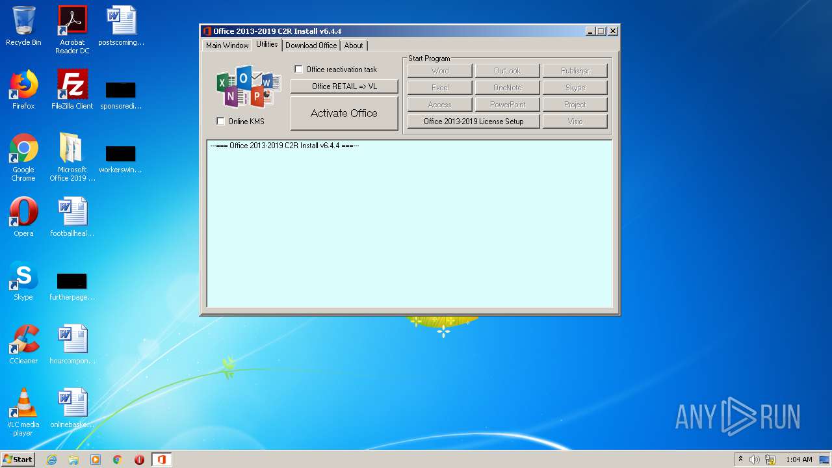
Task: Click the Project start button
Action: (575, 105)
